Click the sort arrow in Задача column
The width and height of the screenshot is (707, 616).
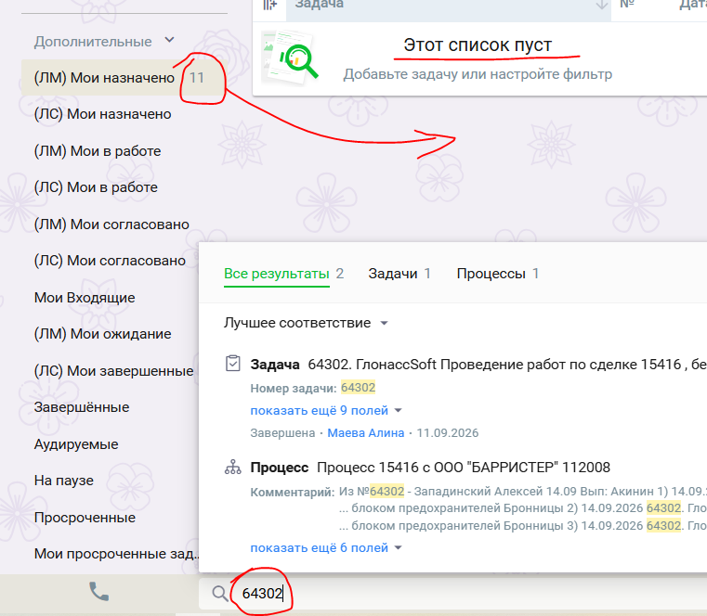[x=601, y=5]
